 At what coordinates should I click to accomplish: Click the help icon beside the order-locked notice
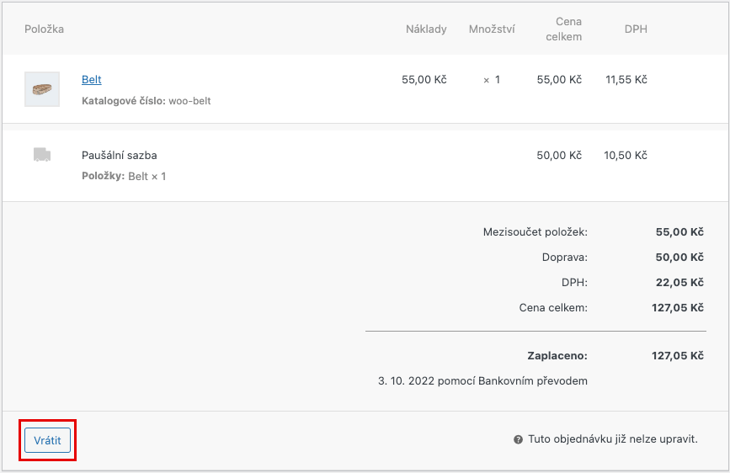(x=518, y=439)
